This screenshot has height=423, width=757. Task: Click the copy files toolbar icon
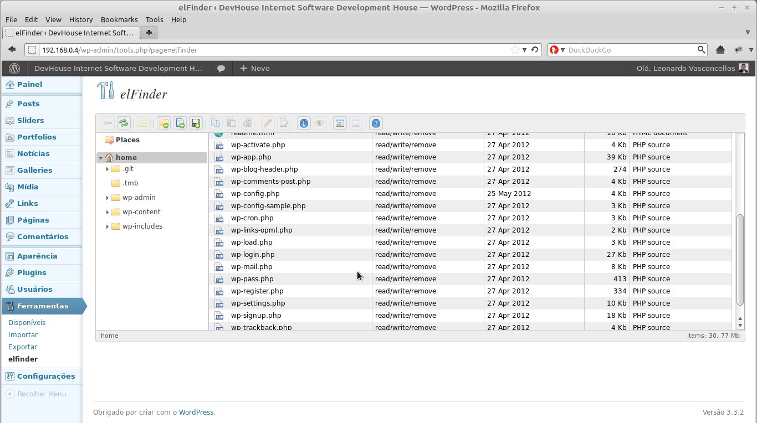216,123
